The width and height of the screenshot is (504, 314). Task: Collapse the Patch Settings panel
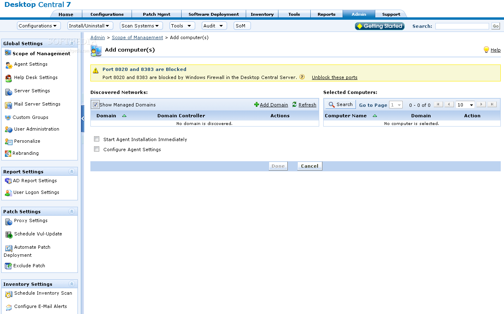(x=72, y=211)
